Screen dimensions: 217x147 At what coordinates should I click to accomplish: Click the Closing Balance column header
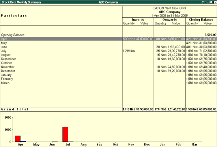point(201,20)
